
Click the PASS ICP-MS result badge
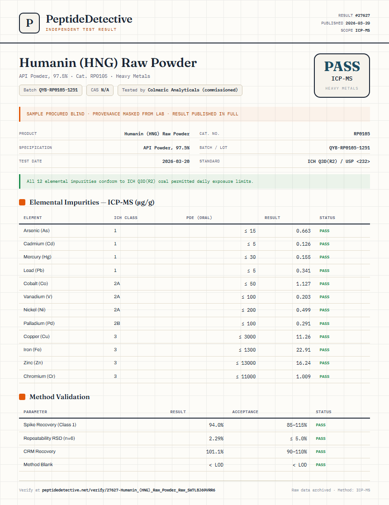coord(342,76)
